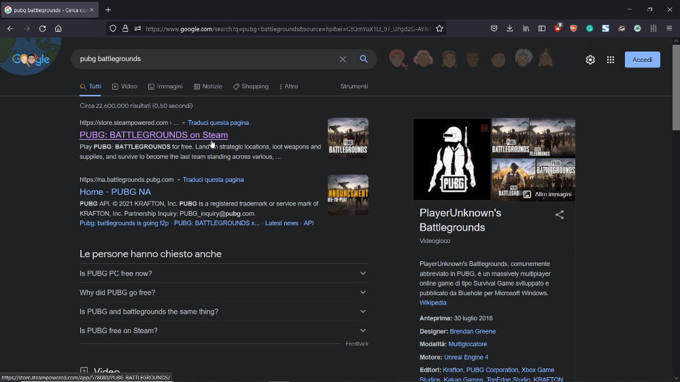680x382 pixels.
Task: Click the PUBG logo thumbnail in knowledge panel
Action: [452, 159]
